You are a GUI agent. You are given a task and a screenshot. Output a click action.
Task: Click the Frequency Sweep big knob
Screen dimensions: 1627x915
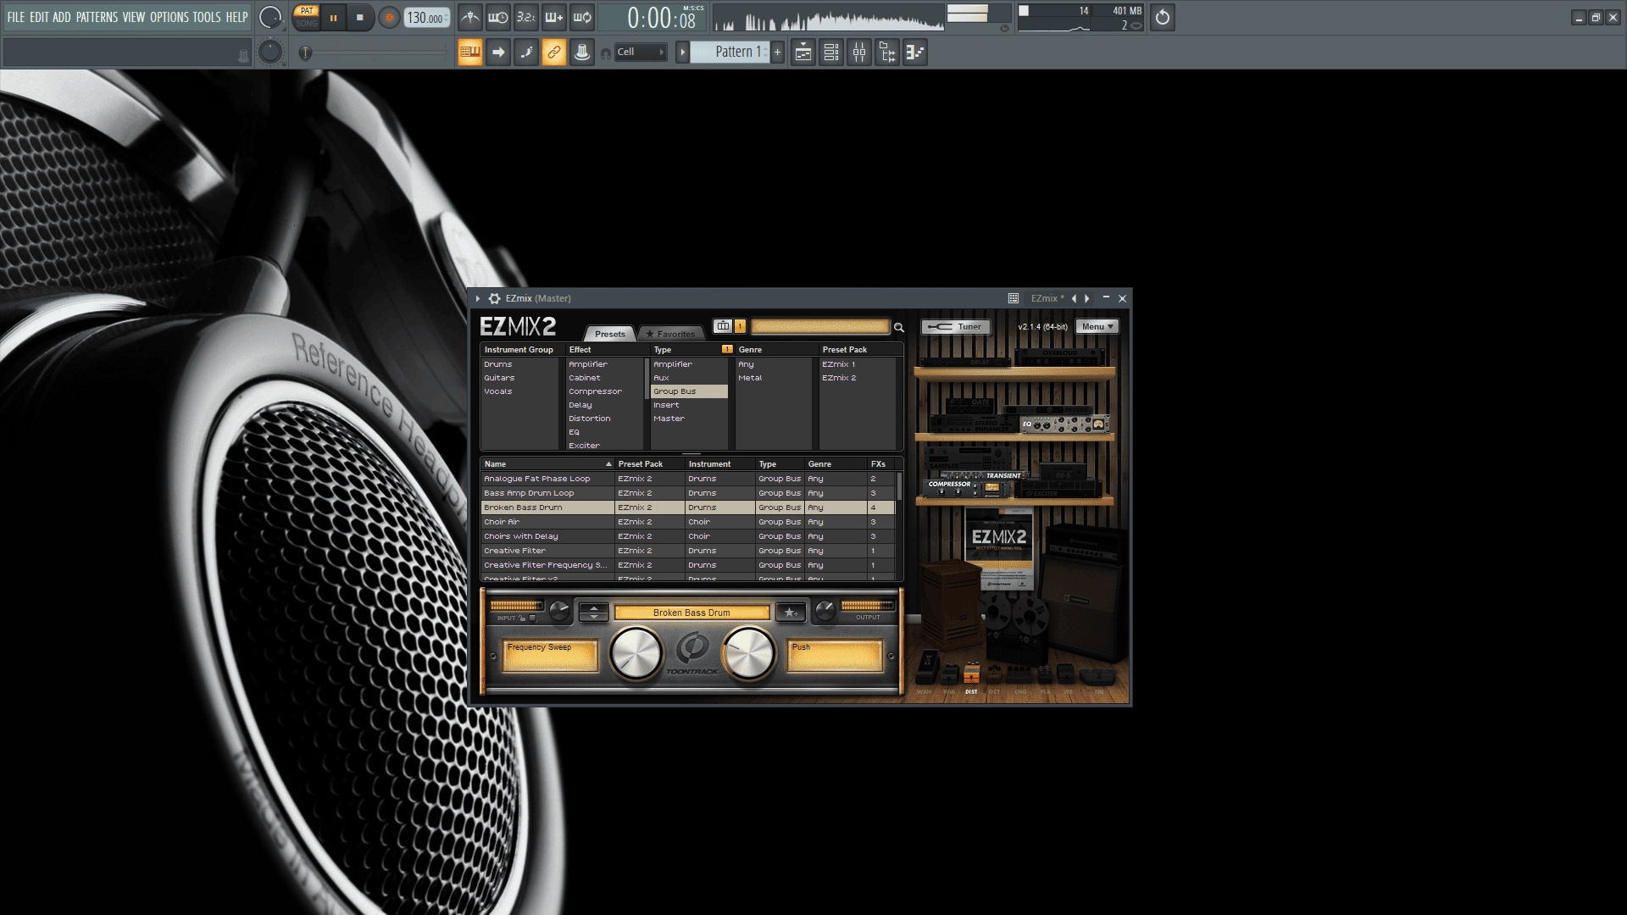[636, 653]
